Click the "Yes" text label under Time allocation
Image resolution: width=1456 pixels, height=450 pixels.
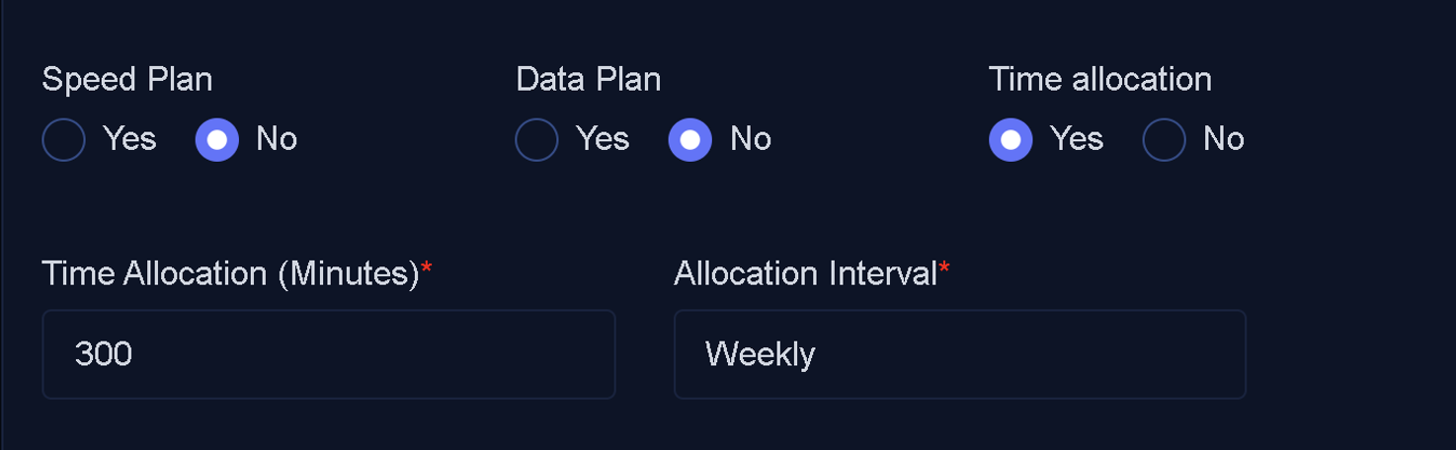[1077, 139]
